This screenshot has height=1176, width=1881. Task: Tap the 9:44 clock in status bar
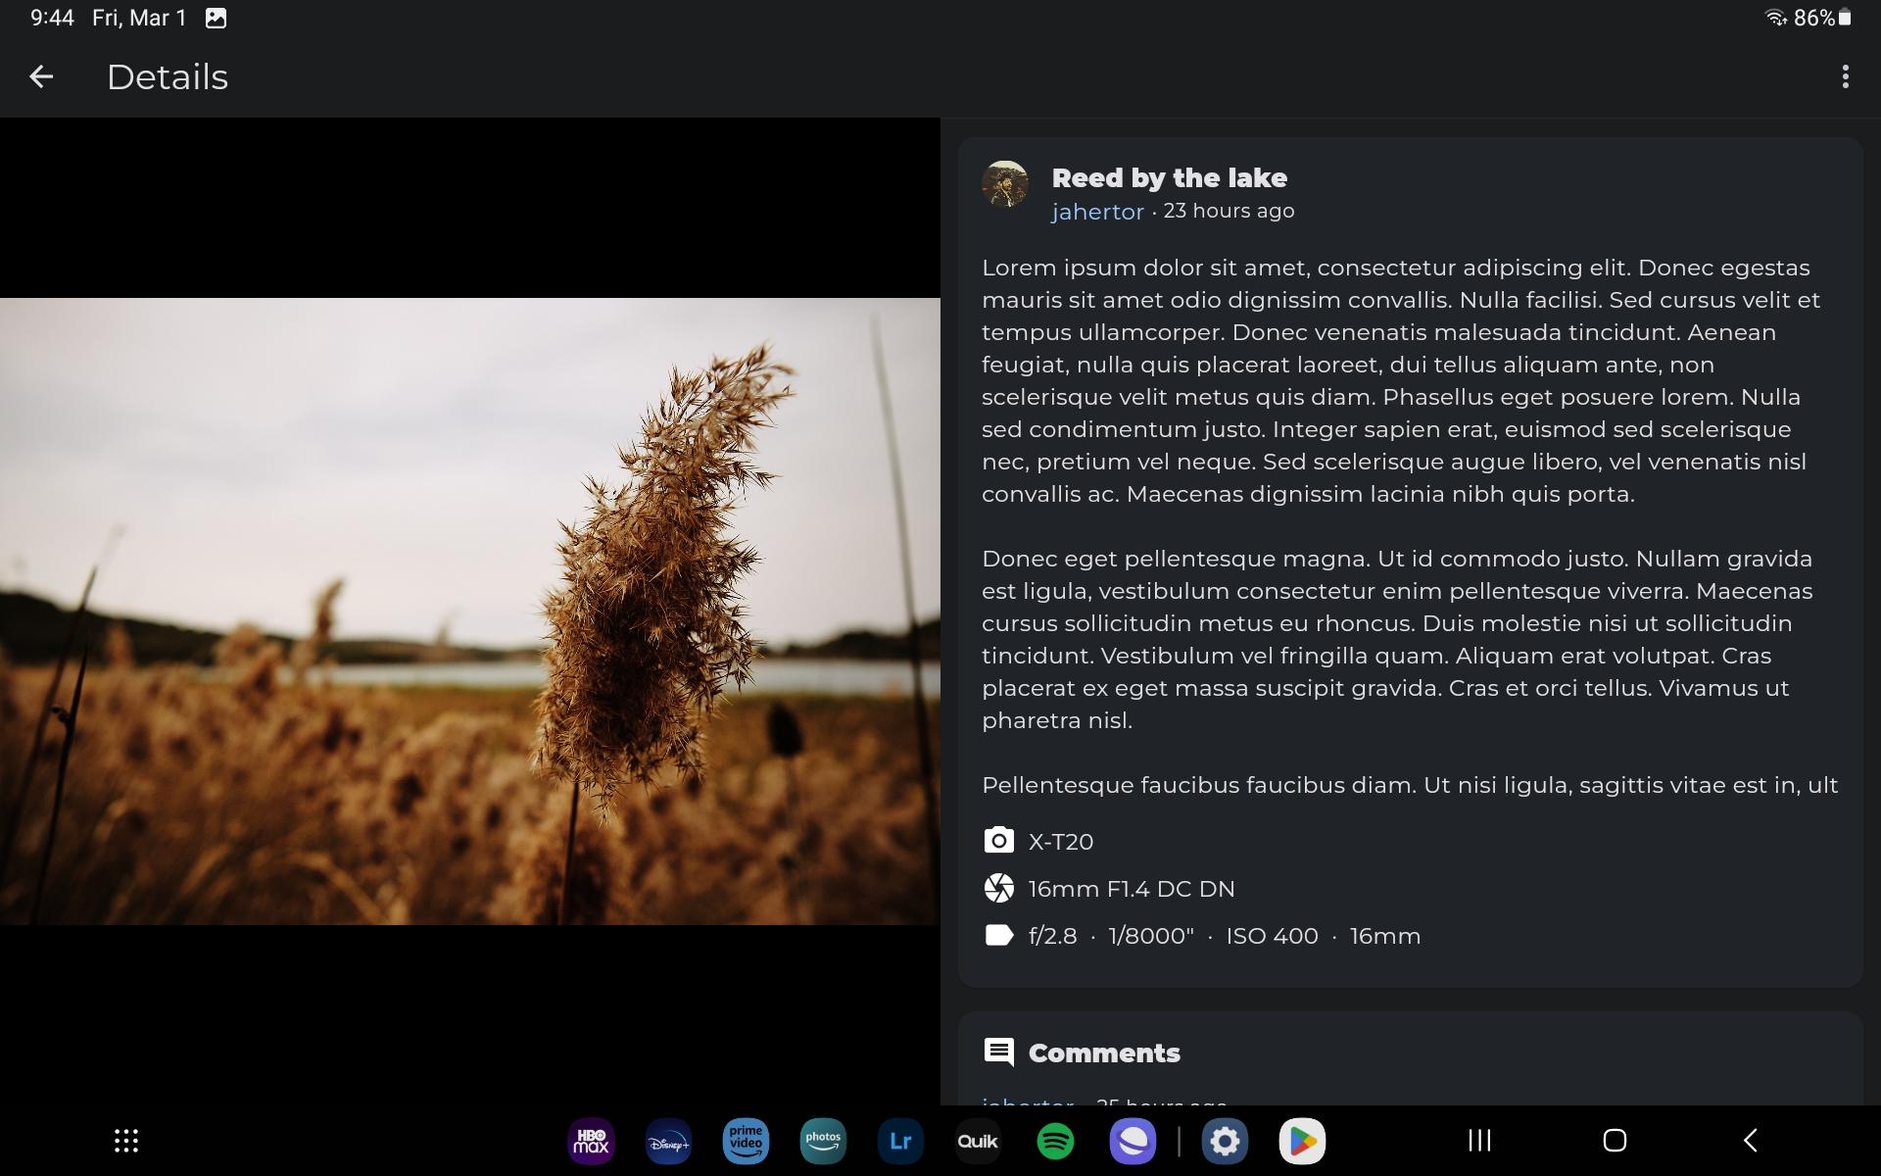(x=52, y=18)
